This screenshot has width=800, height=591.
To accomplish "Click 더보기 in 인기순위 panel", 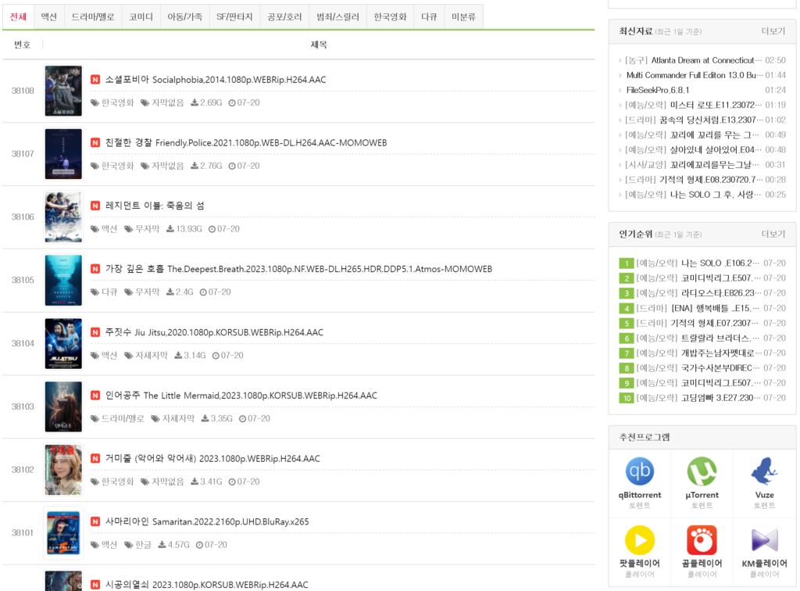I will point(773,234).
